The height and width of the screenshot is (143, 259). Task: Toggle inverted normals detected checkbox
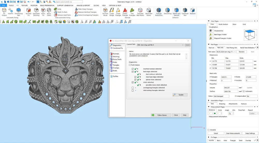pyautogui.click(x=133, y=69)
